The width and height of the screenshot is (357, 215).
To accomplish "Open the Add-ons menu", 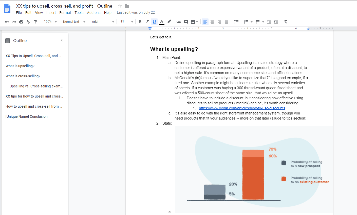I will coord(94,13).
